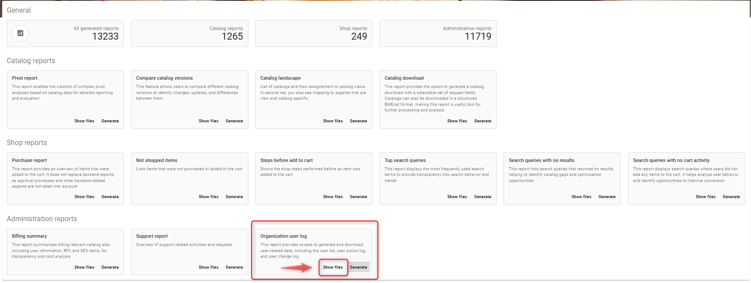Generate the Catalog landscape report

click(x=358, y=121)
